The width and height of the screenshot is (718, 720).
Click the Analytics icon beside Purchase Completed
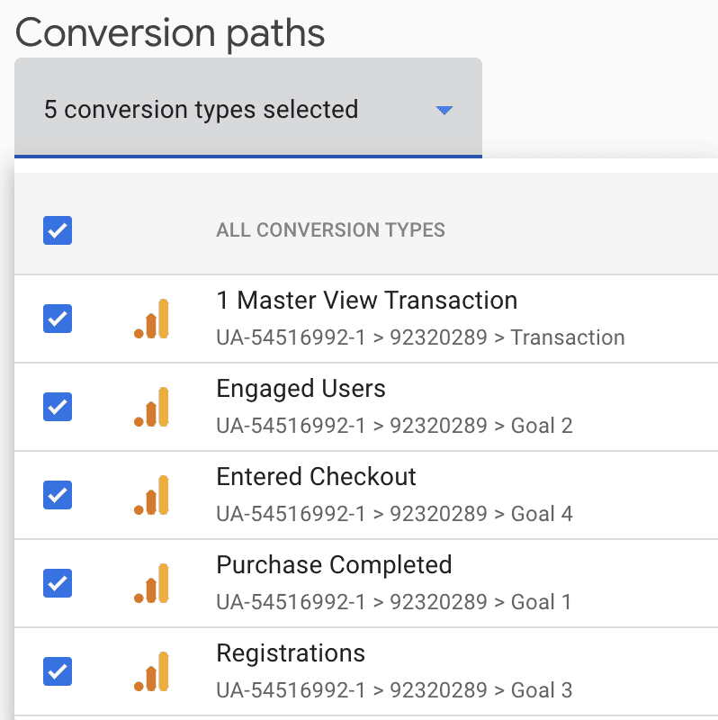pos(152,583)
